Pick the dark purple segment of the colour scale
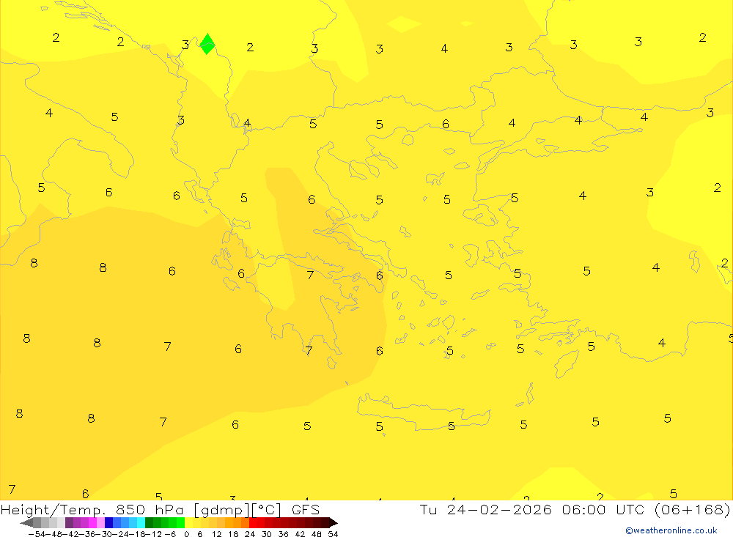 pyautogui.click(x=69, y=523)
